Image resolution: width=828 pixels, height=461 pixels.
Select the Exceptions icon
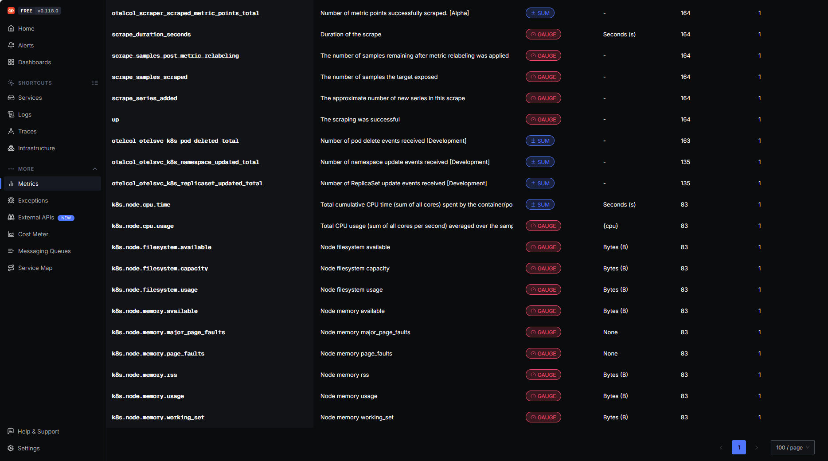(11, 200)
